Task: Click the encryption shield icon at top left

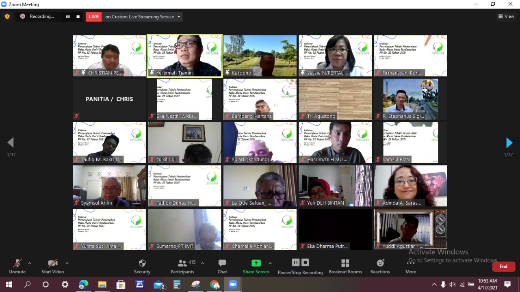Action: (7, 17)
